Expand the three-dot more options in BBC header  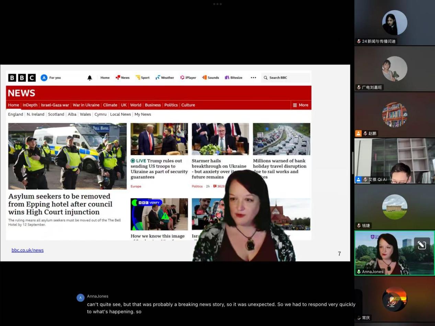coord(253,78)
